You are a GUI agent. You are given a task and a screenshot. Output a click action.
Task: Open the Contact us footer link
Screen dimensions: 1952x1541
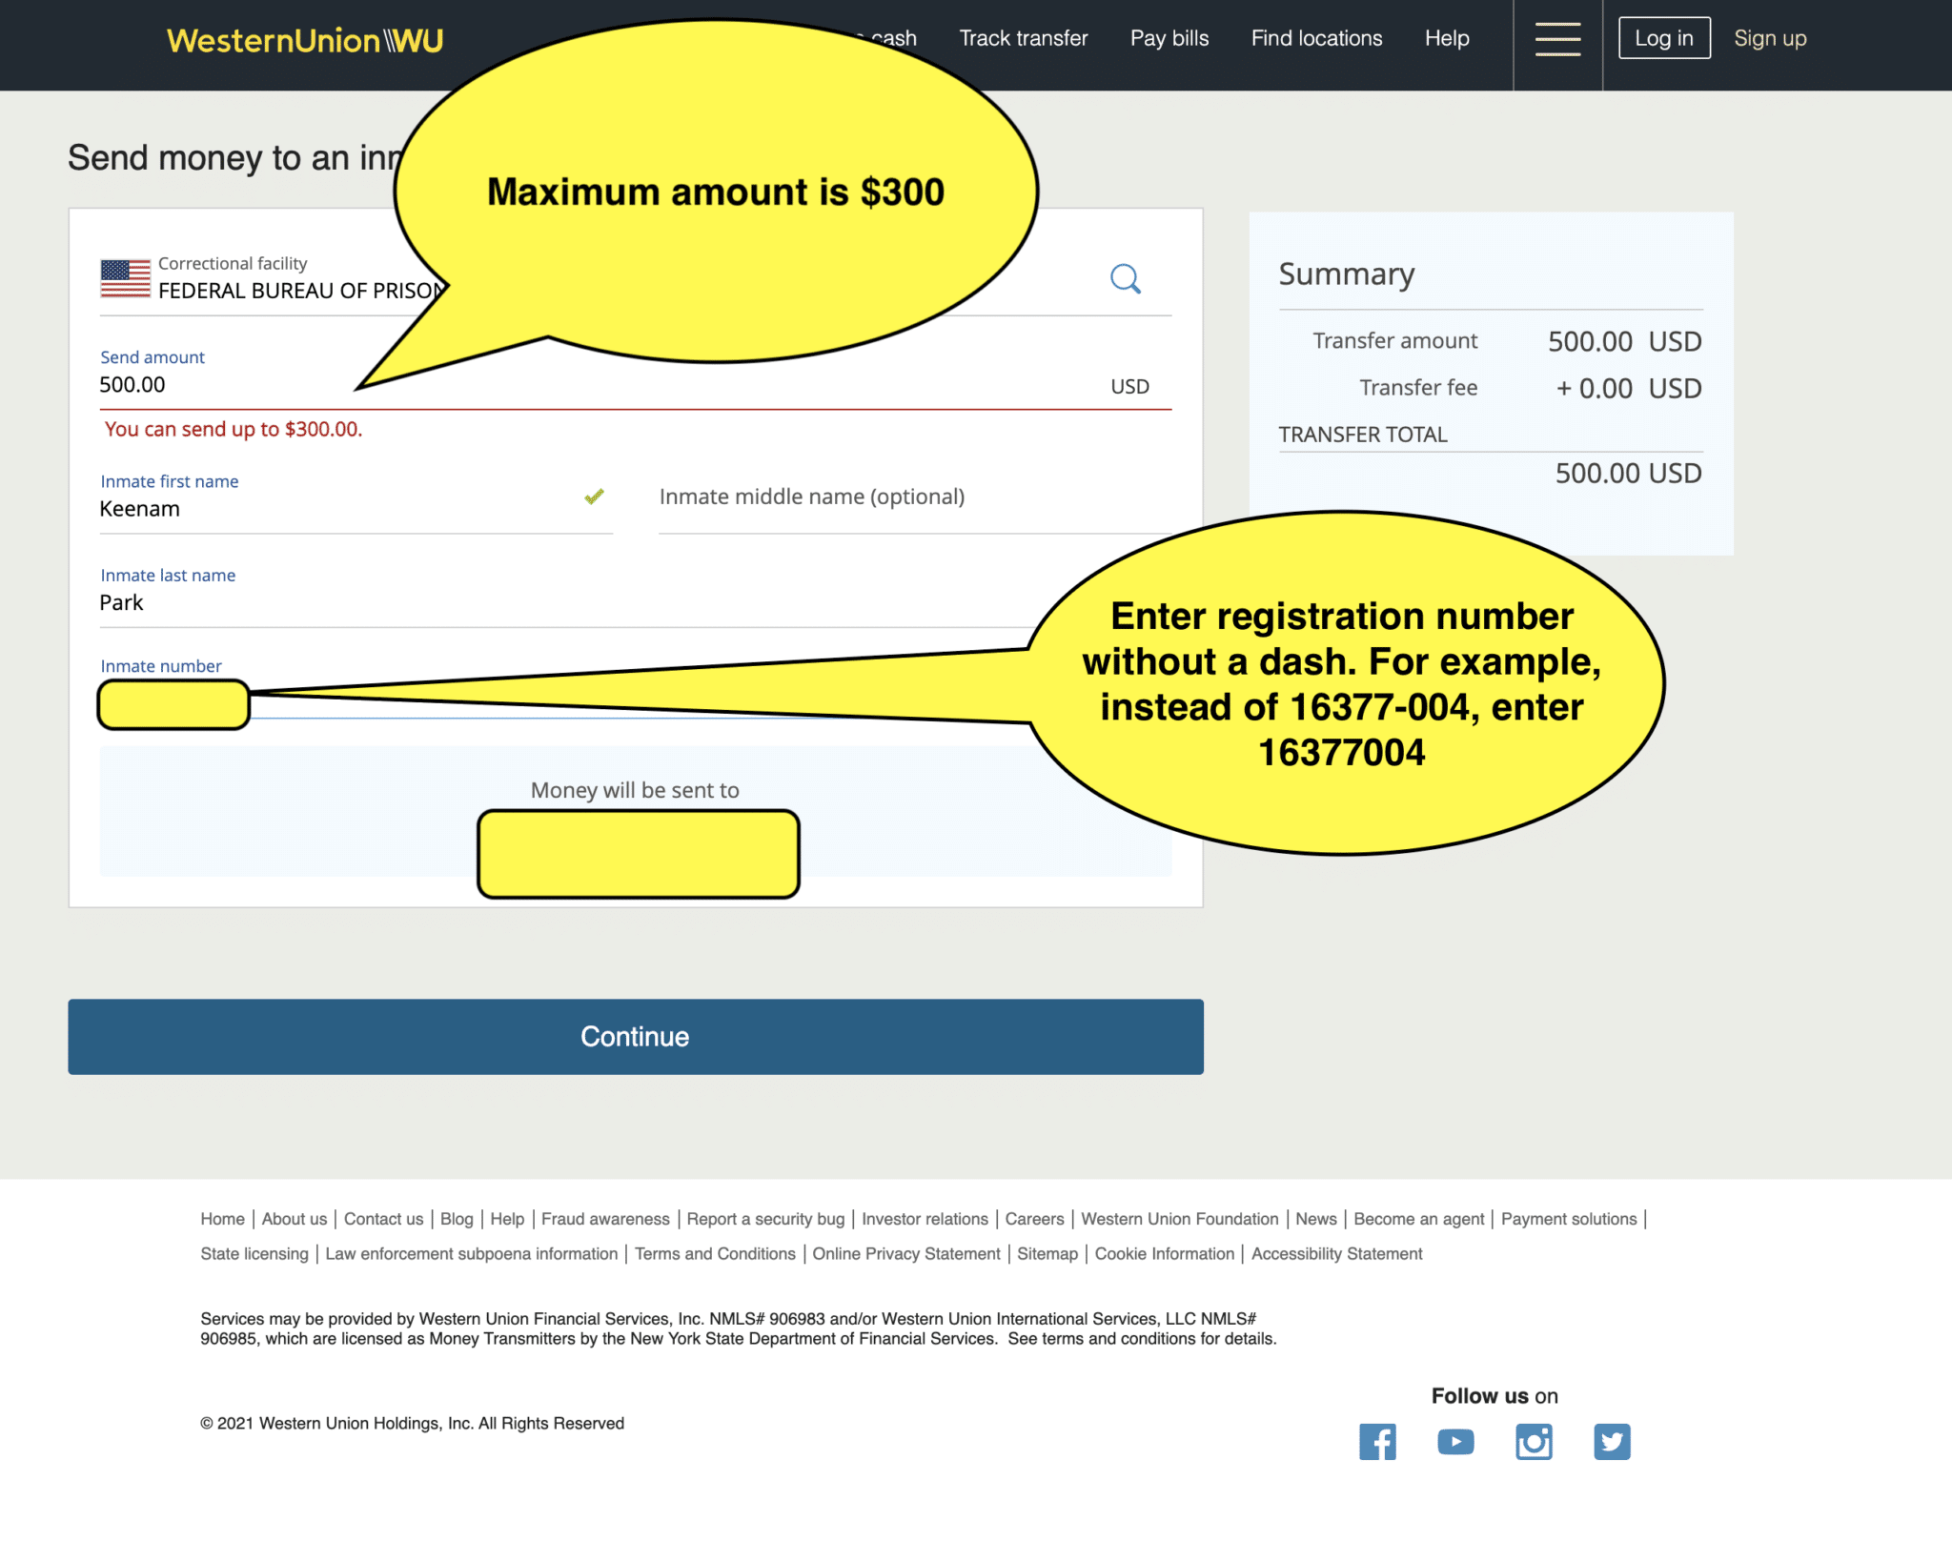tap(383, 1219)
